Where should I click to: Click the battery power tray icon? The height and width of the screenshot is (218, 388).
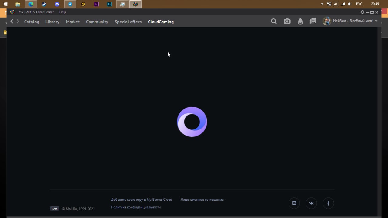point(329,4)
